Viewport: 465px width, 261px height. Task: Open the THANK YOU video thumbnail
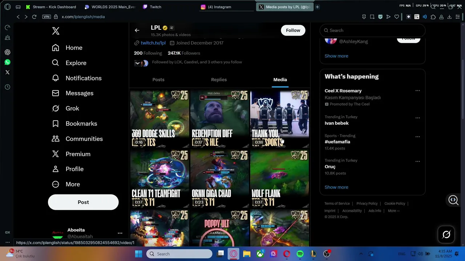coord(280,119)
